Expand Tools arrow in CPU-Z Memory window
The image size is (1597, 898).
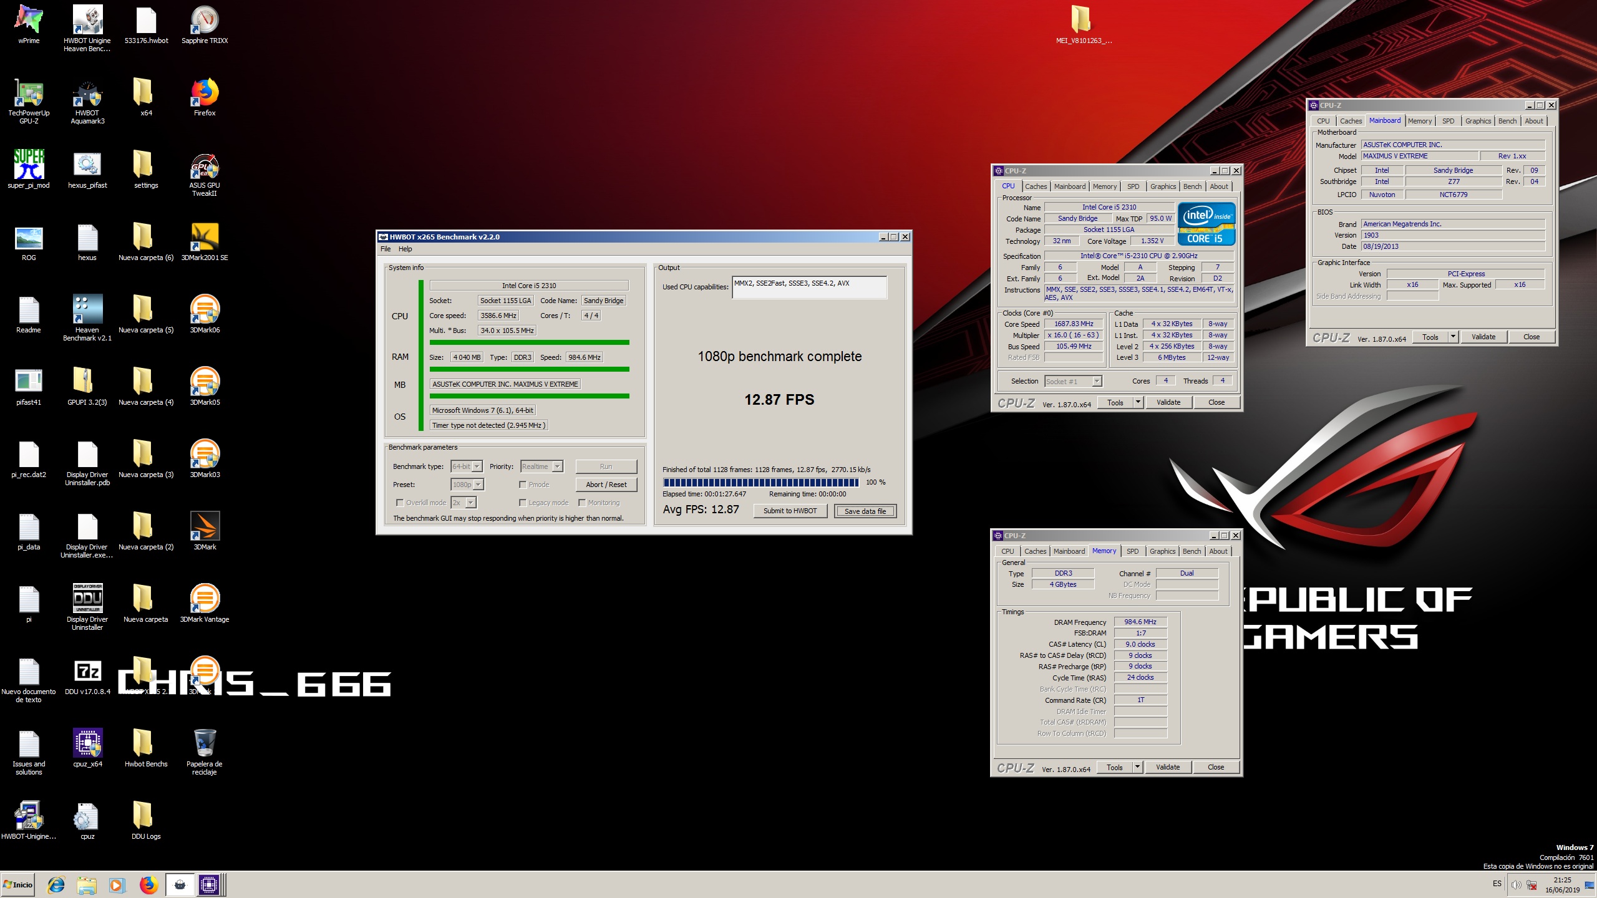pos(1137,767)
